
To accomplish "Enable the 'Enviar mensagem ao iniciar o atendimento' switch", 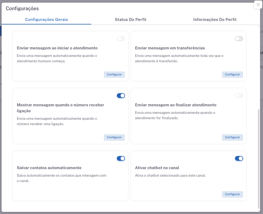I will pos(121,39).
